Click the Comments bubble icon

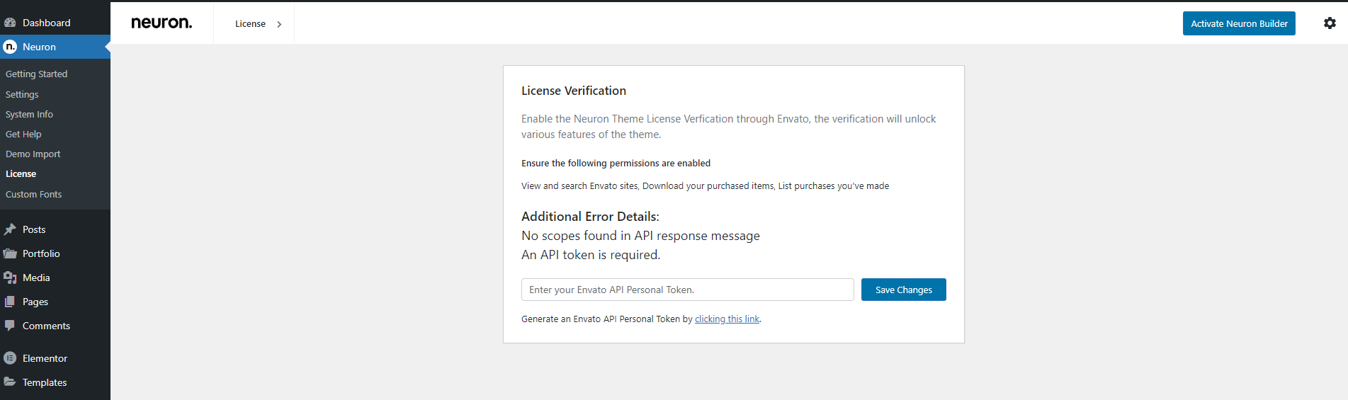click(10, 326)
